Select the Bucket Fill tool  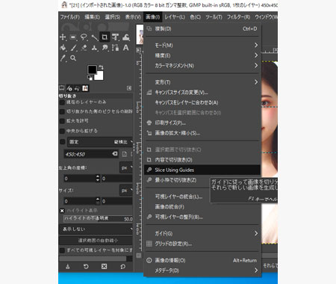coord(63,48)
